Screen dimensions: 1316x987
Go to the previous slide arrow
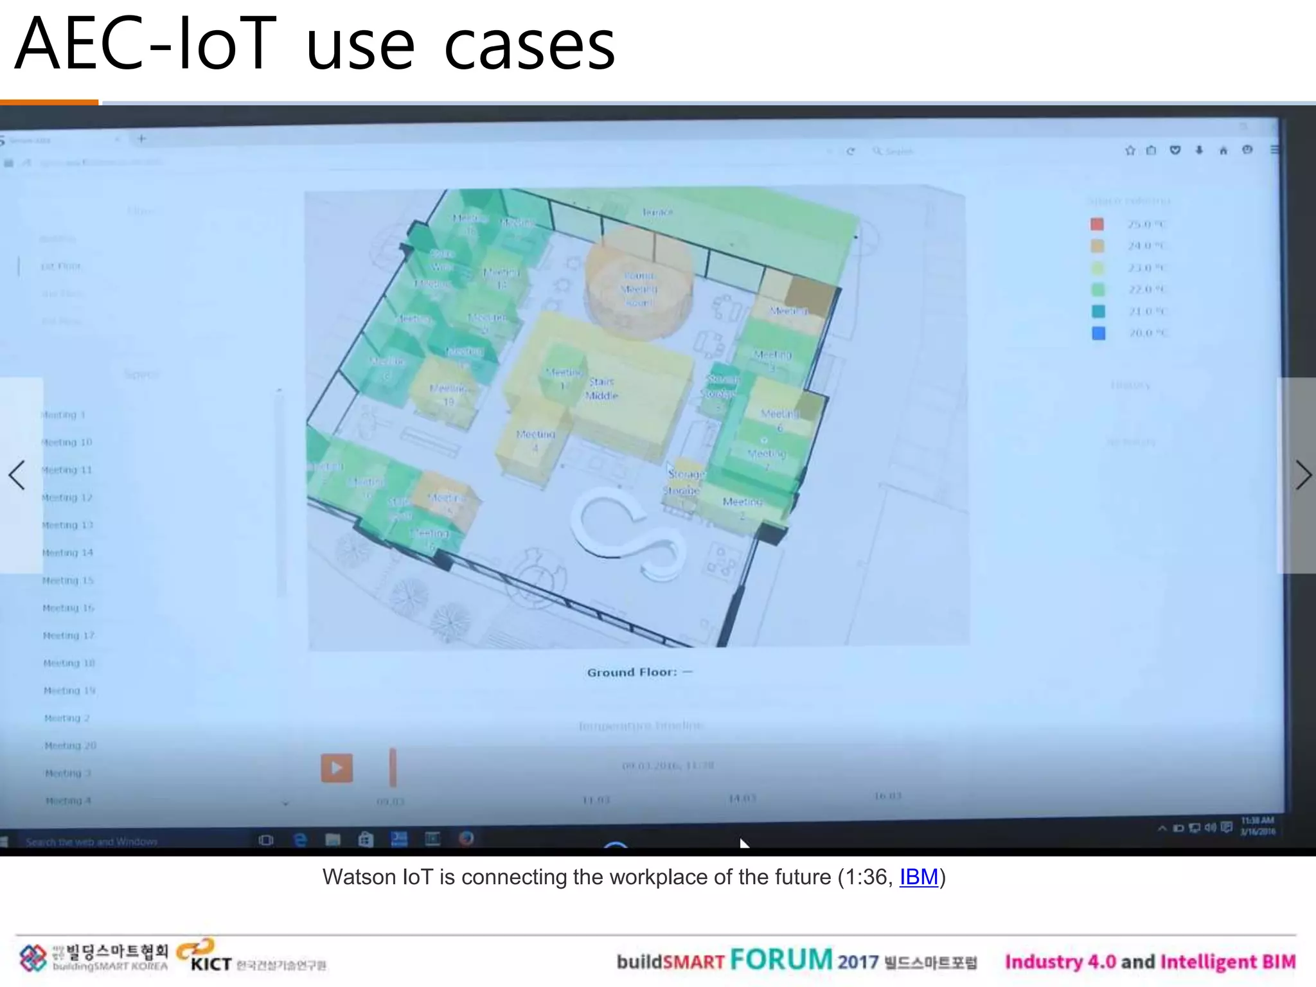point(17,476)
